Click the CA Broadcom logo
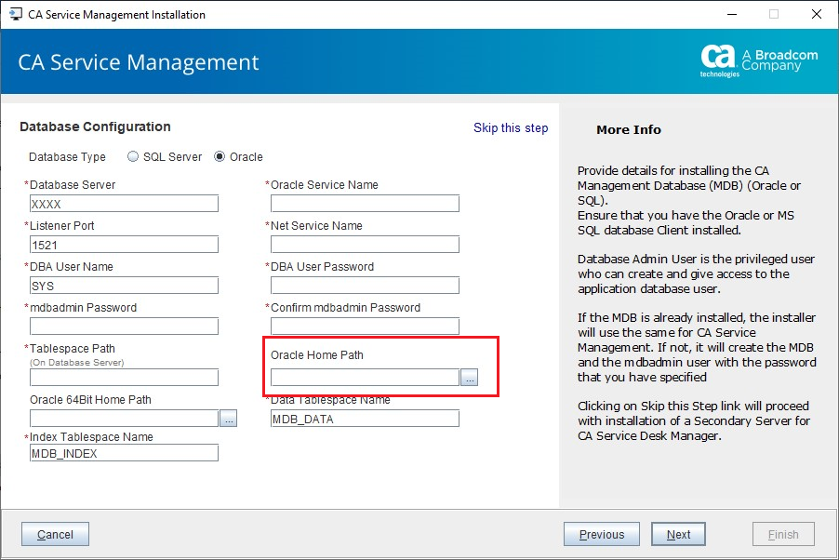Screen dimensions: 839x560 [759, 60]
